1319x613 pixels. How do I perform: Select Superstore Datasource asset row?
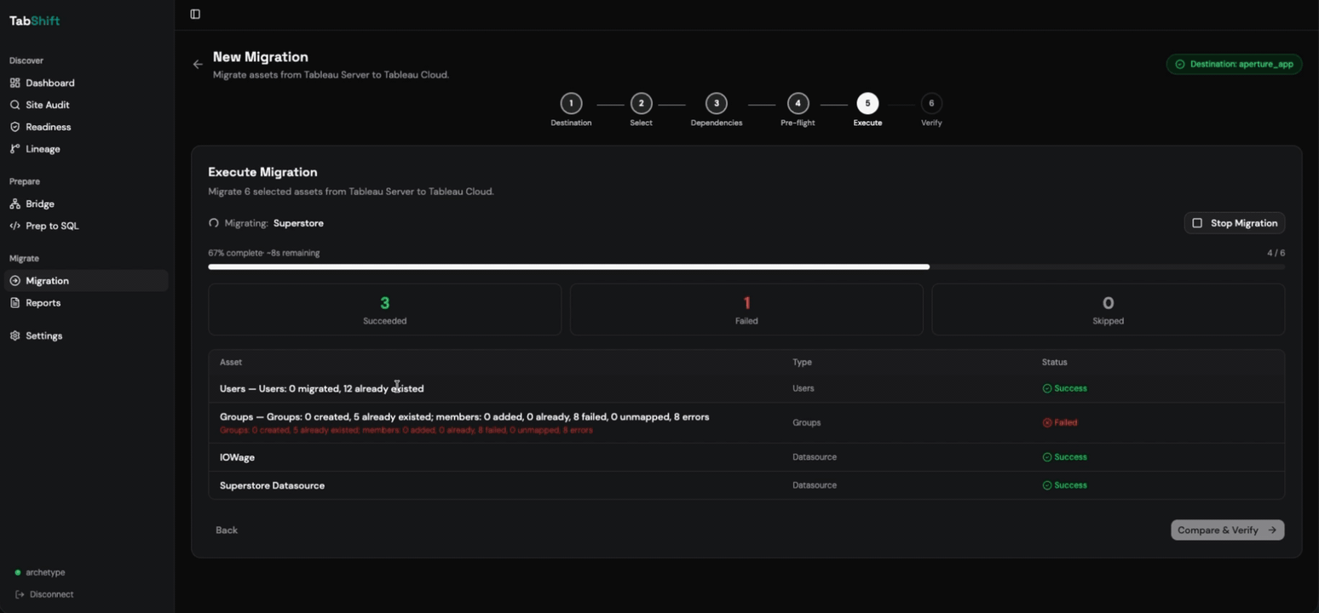tap(746, 485)
